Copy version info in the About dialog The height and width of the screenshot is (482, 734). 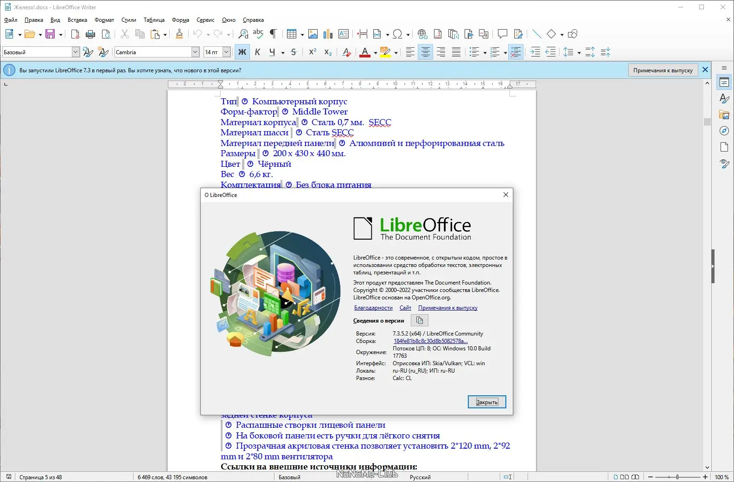(420, 320)
